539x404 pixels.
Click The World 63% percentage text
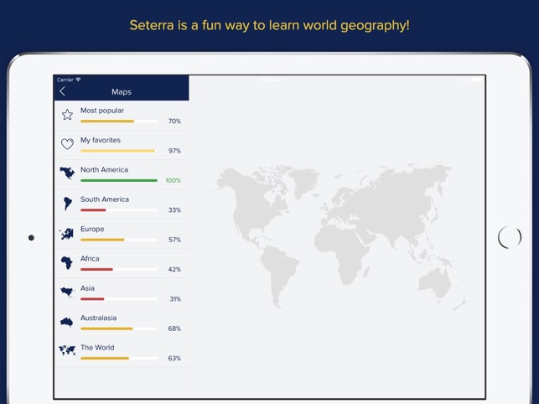point(174,358)
